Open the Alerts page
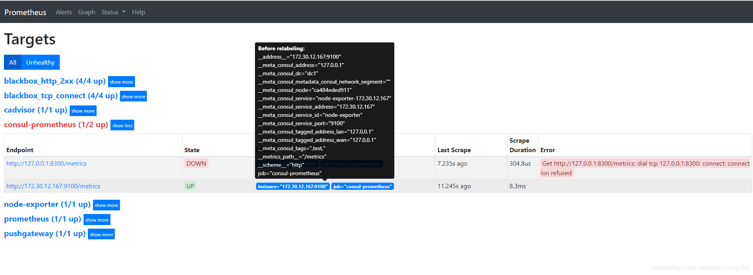 pyautogui.click(x=64, y=12)
